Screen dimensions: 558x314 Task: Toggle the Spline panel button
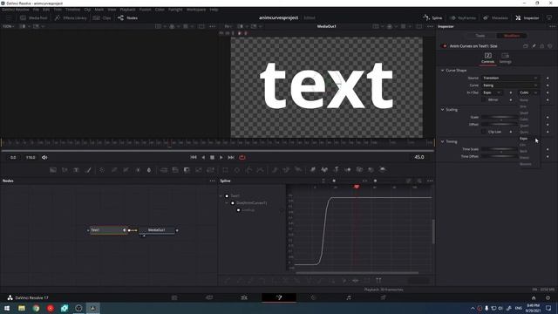click(x=432, y=17)
